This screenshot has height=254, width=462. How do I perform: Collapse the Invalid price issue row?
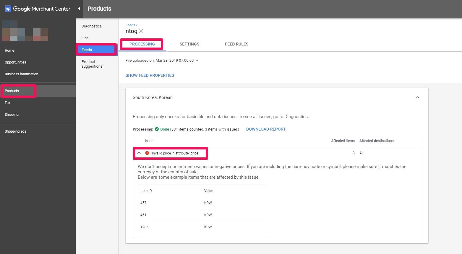139,153
